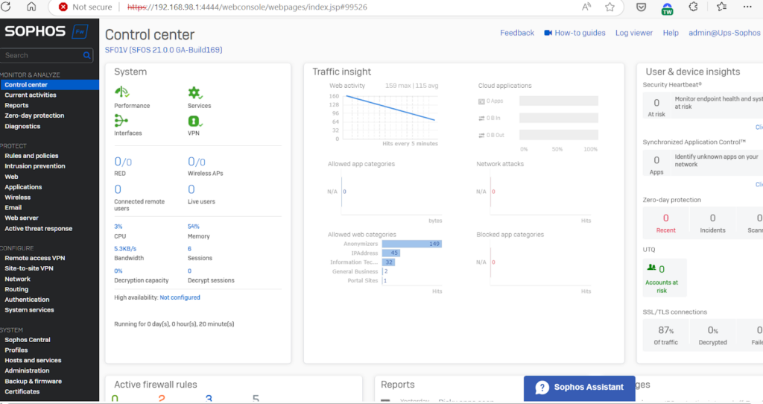Open the TW extension icon
The image size is (763, 404).
[667, 8]
